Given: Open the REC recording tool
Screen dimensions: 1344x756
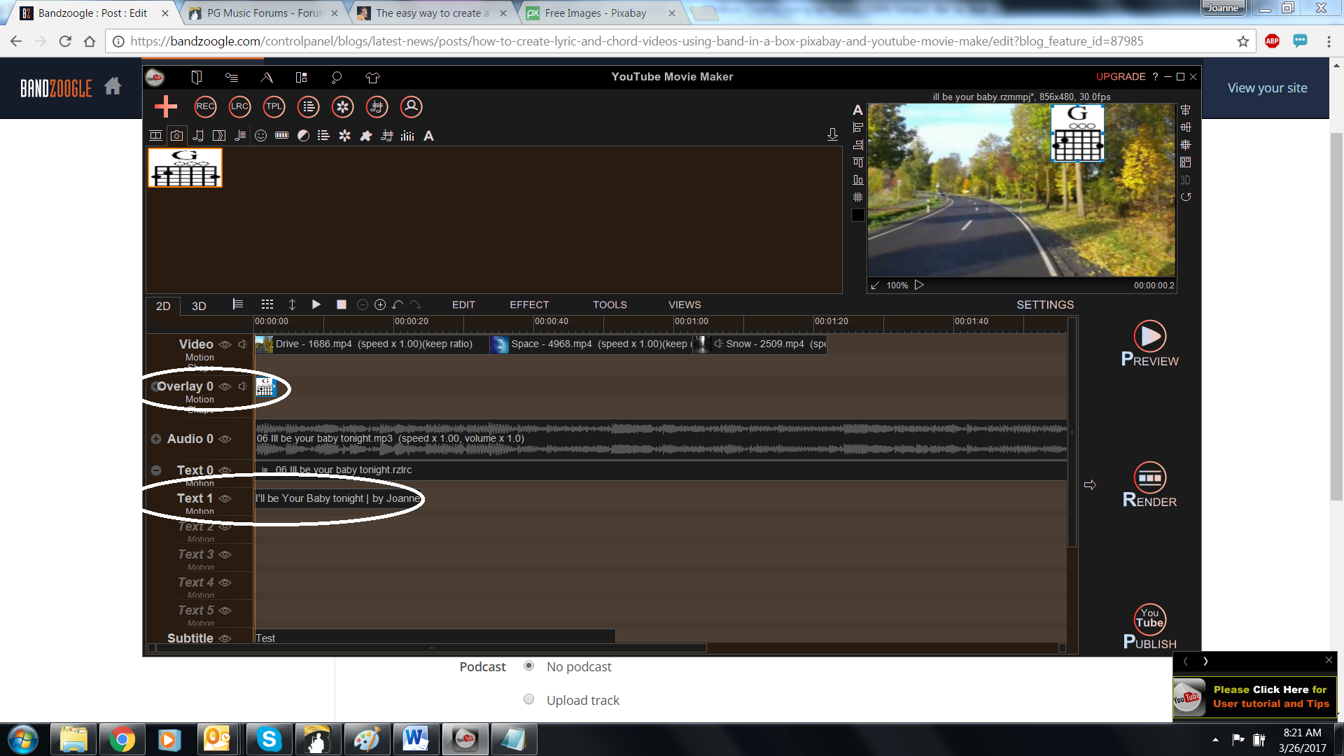Looking at the screenshot, I should point(205,107).
